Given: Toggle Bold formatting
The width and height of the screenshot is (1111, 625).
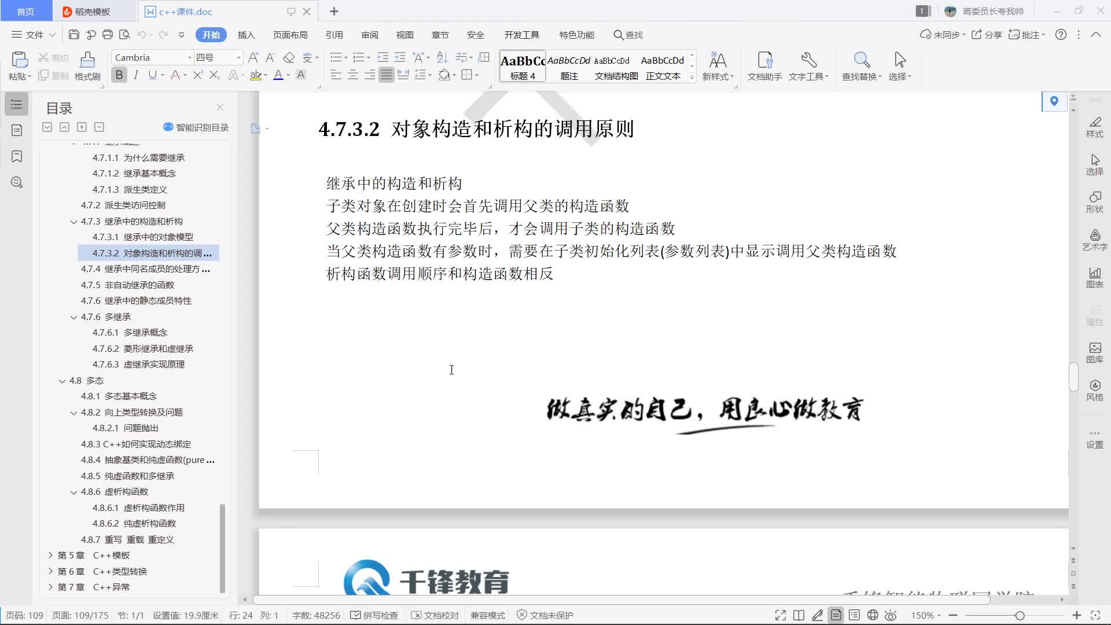Looking at the screenshot, I should (x=119, y=75).
